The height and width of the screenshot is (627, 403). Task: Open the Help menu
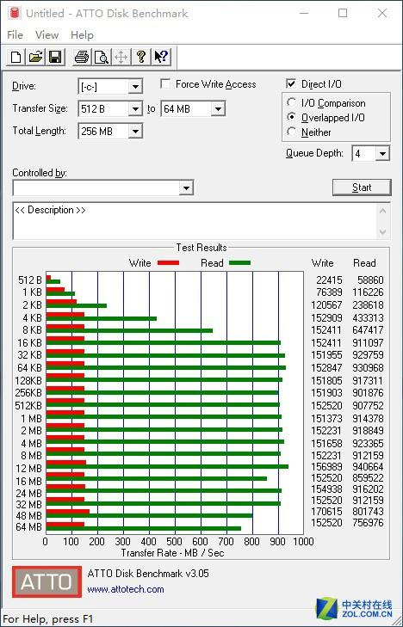coord(82,35)
